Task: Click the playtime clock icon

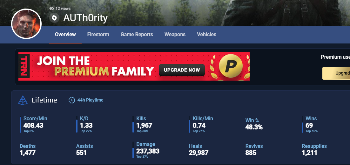Action: click(x=72, y=100)
